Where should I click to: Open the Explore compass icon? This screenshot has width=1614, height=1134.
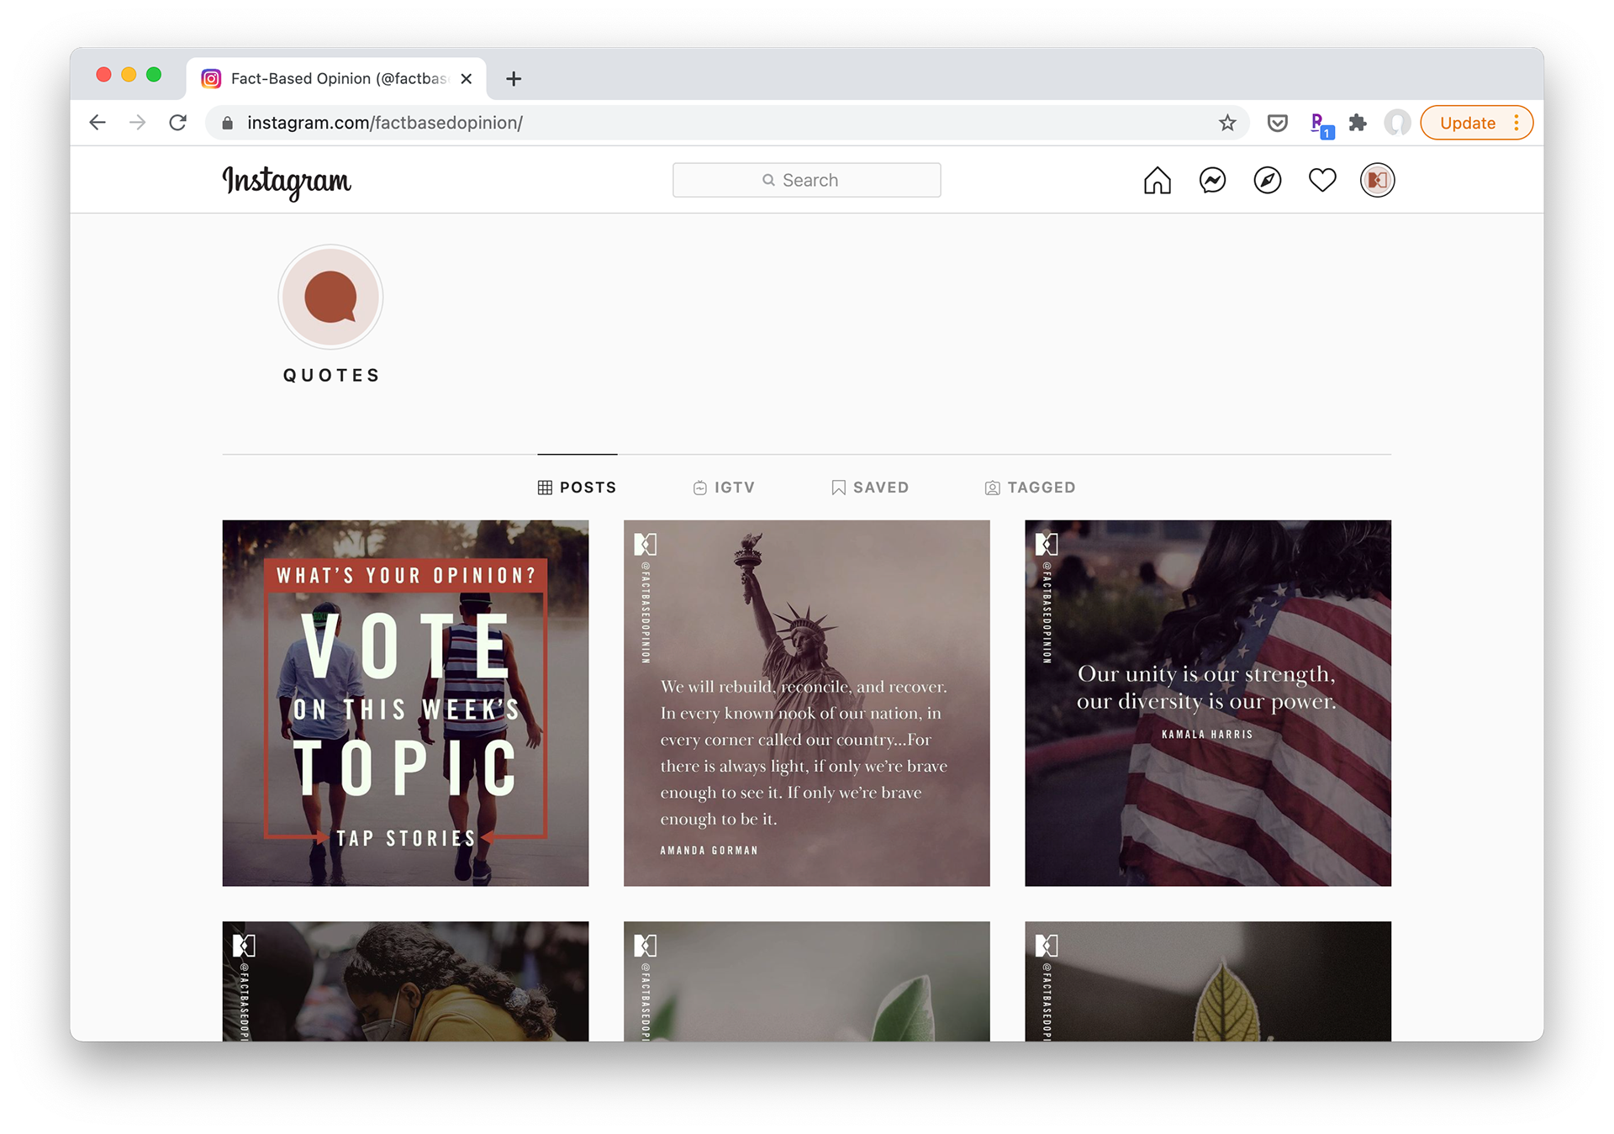[1267, 180]
